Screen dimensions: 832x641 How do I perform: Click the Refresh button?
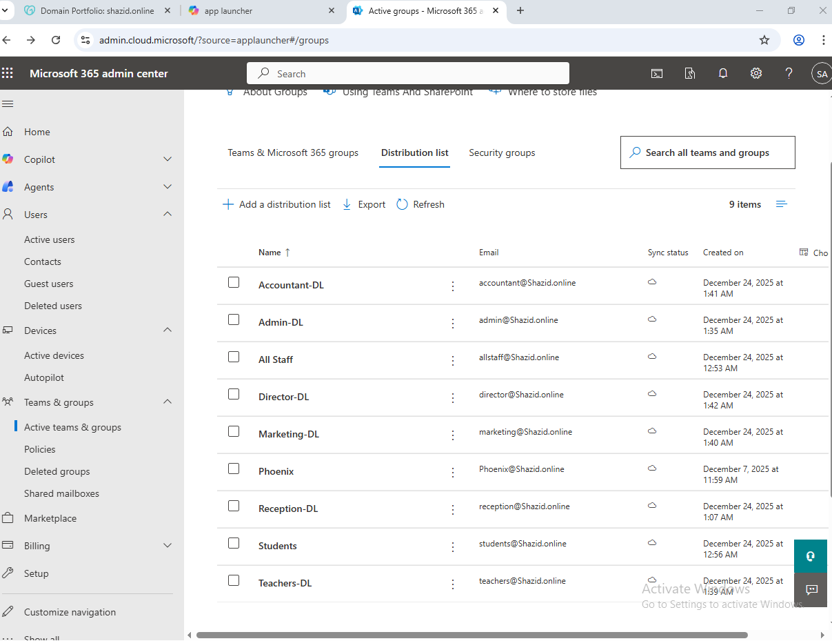(420, 204)
